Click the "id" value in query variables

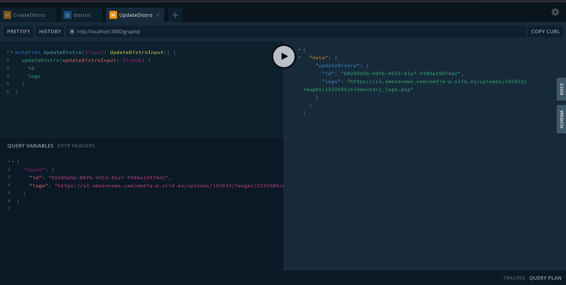[x=108, y=178]
